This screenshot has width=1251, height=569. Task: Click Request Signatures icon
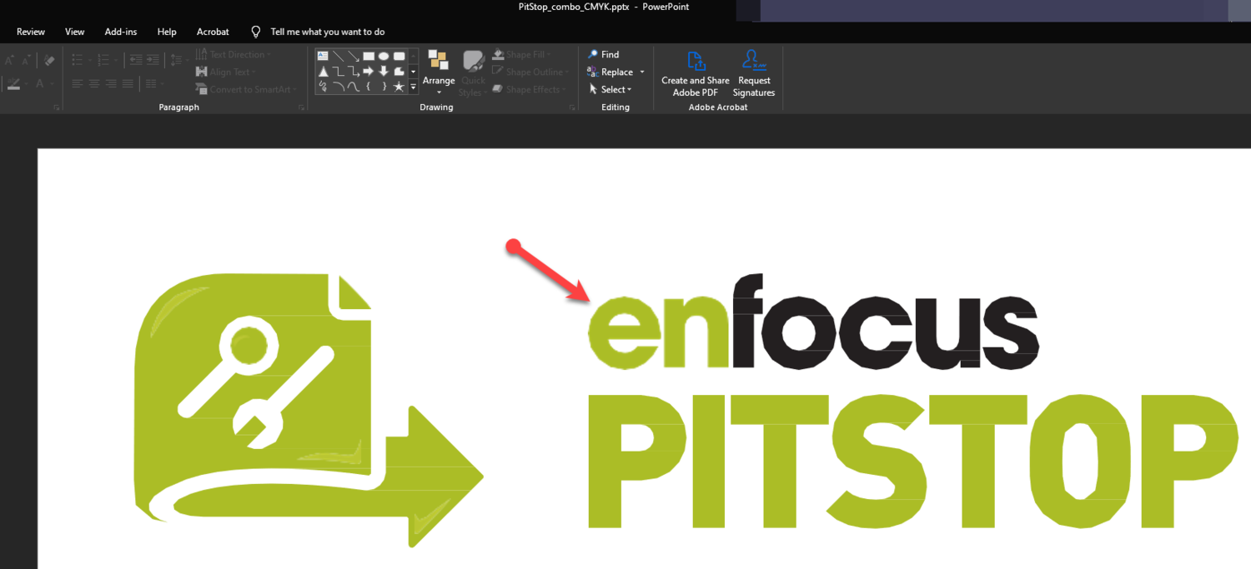(754, 60)
